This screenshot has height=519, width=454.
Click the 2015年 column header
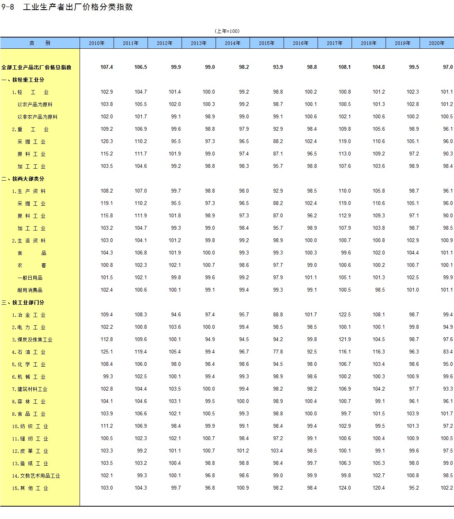[x=267, y=43]
